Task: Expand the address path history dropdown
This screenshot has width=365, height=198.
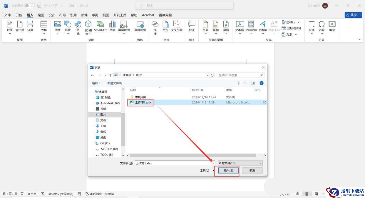Action: (207, 75)
